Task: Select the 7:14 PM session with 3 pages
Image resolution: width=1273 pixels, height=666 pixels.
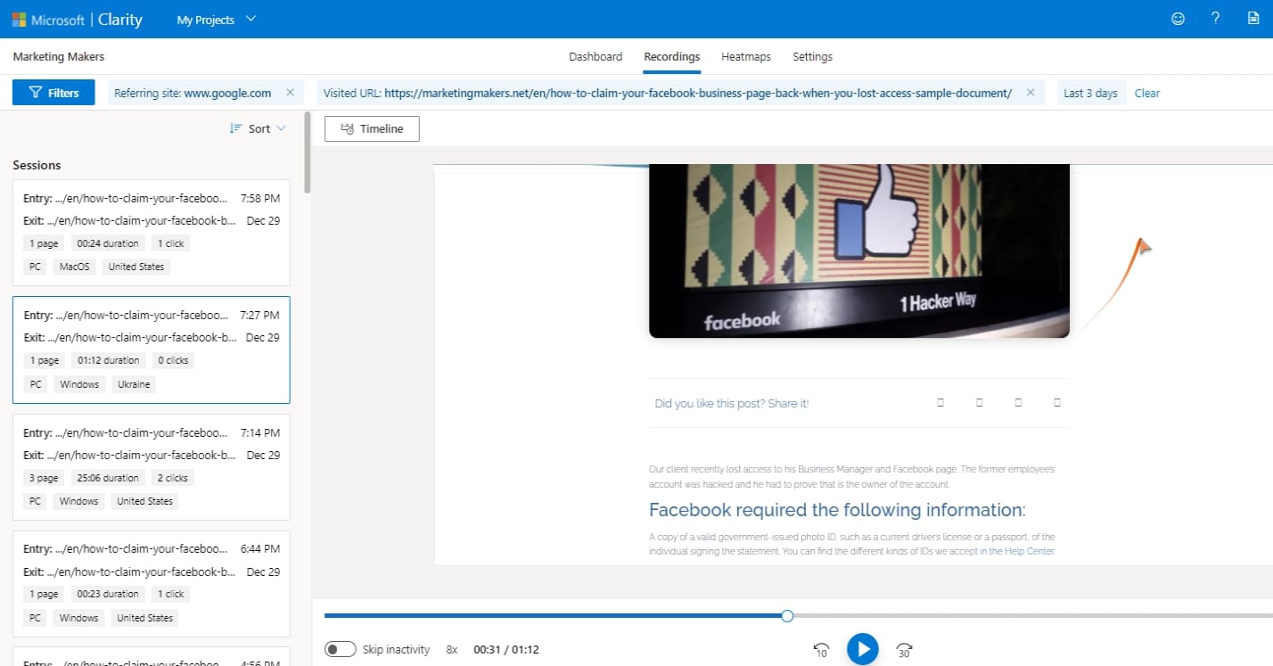Action: click(x=152, y=466)
